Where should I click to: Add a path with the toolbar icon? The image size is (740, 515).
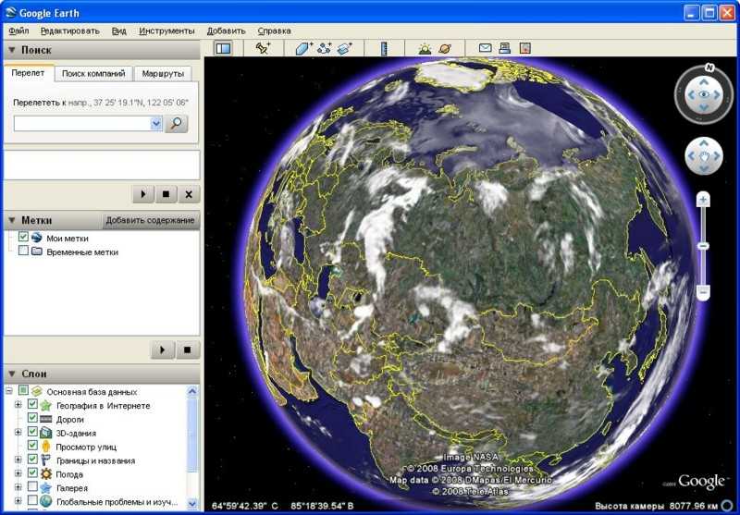tap(325, 48)
